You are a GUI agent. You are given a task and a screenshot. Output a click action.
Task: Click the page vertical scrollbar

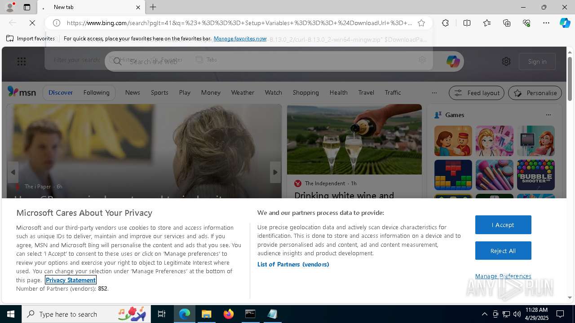click(x=570, y=79)
